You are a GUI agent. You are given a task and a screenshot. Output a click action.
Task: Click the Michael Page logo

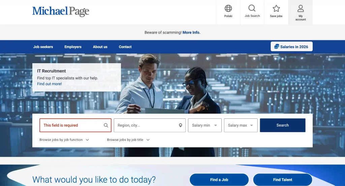point(61,11)
